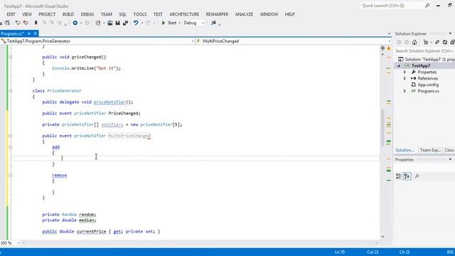Click the split editor plus icon
Viewport: 455px width, 256px height.
pos(382,48)
